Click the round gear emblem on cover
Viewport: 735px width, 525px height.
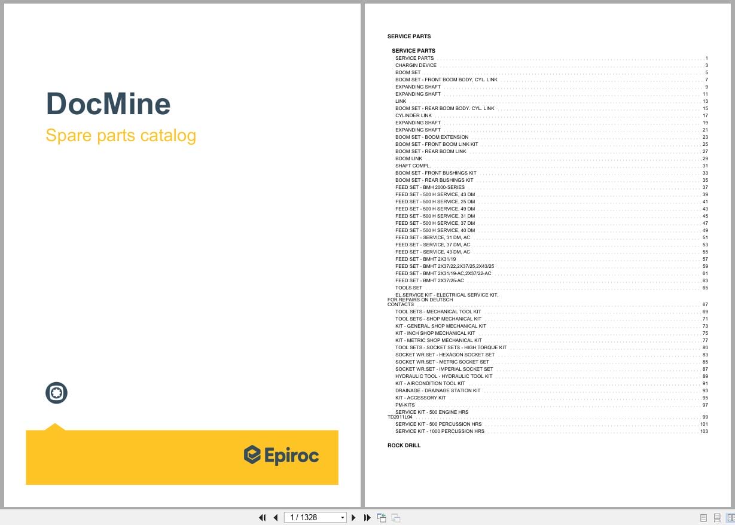(x=56, y=393)
